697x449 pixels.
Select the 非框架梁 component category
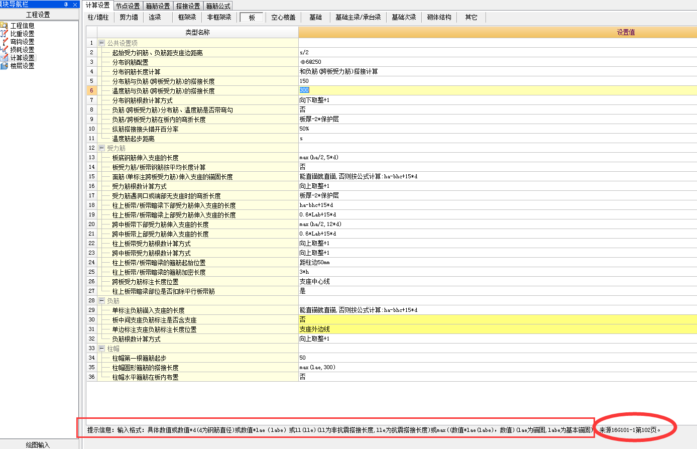219,17
